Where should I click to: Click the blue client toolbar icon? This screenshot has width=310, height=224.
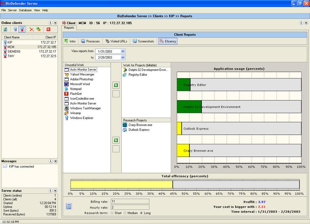(x=15, y=29)
